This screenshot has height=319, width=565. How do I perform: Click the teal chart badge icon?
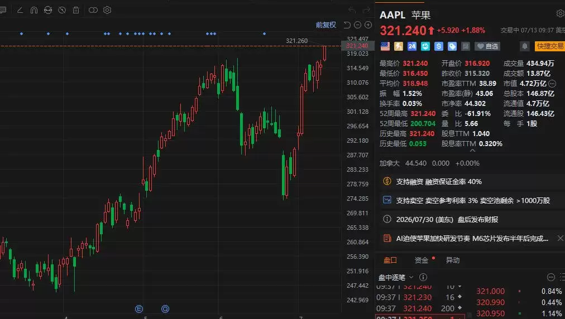tap(425, 46)
